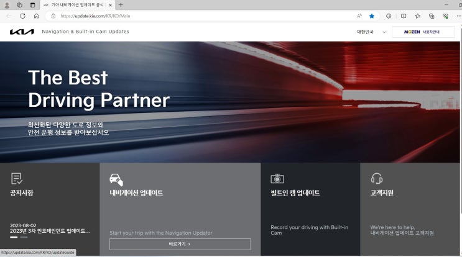The height and width of the screenshot is (257, 462).
Task: Click the 바로가기 button
Action: [x=180, y=244]
